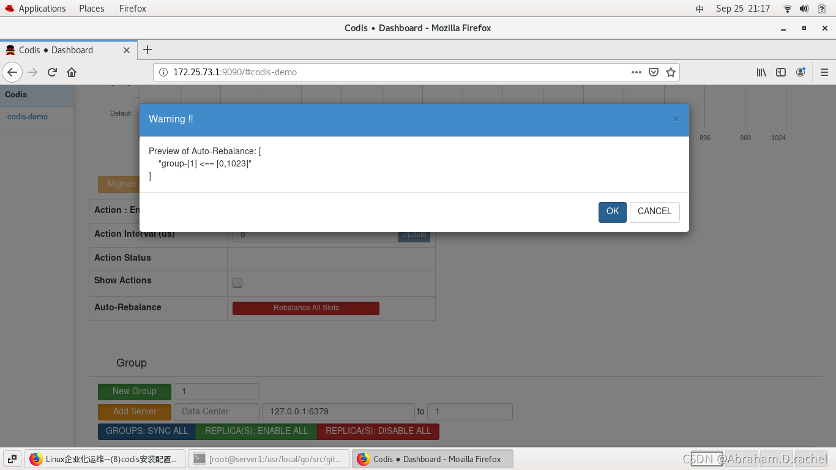Select the Codis • Dashboard browser tab

67,50
